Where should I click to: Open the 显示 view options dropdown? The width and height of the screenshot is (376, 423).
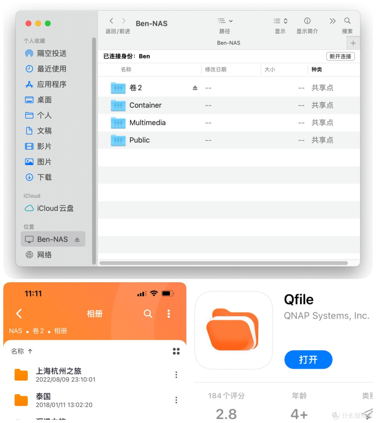[x=280, y=21]
